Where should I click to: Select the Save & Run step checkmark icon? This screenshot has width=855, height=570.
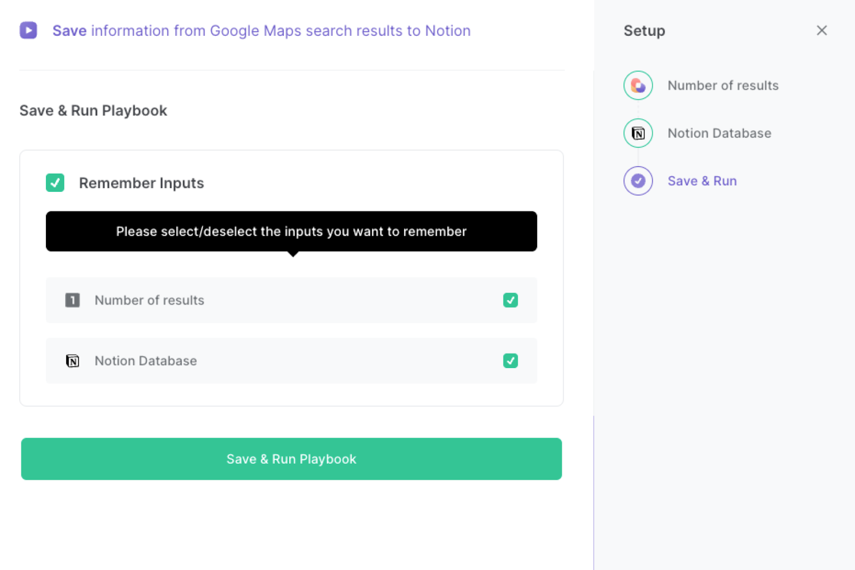pyautogui.click(x=638, y=181)
